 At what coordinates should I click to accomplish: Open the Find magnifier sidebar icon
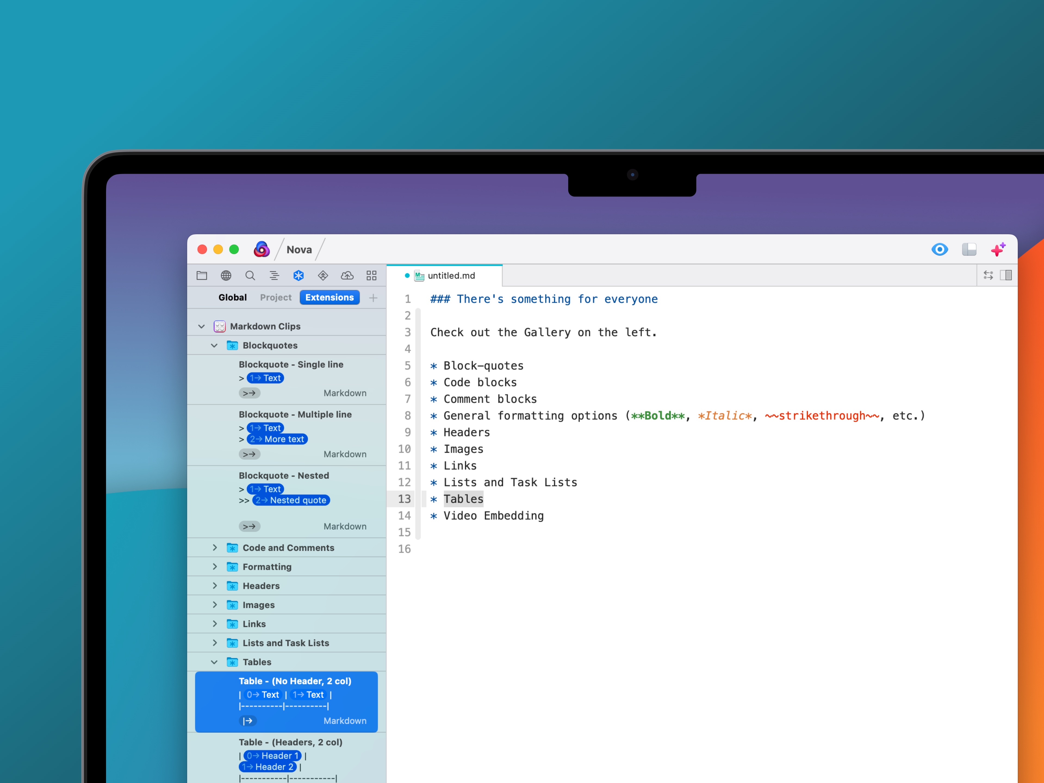(x=250, y=276)
